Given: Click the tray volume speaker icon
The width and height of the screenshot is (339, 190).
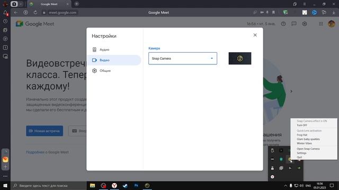Looking at the screenshot, I should (x=301, y=185).
